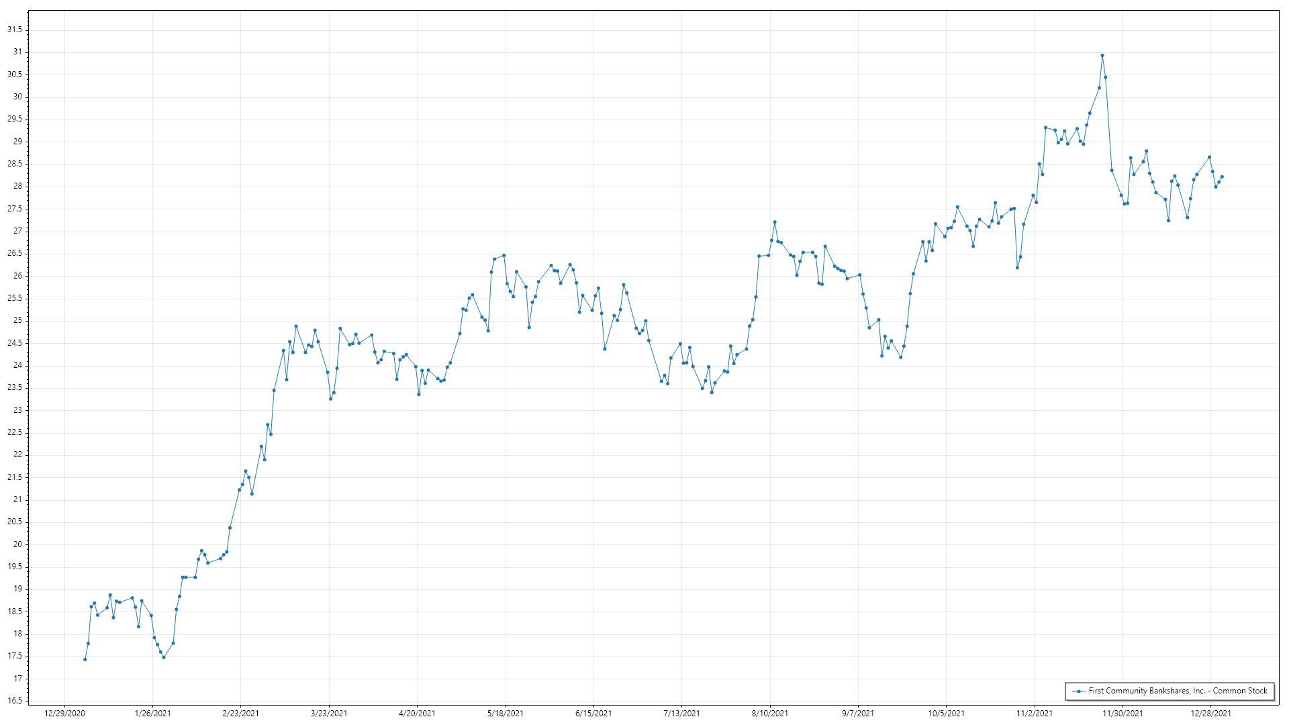Click the 12/28/2021 x-axis date label
The image size is (1289, 725).
click(1211, 714)
